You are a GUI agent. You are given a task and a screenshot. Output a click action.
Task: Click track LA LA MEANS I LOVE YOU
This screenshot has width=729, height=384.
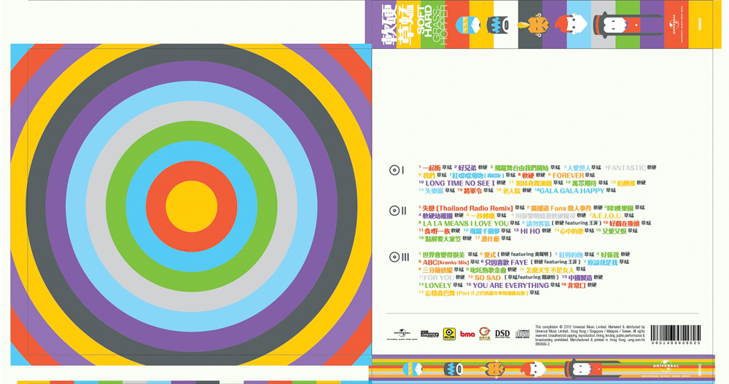click(x=466, y=223)
